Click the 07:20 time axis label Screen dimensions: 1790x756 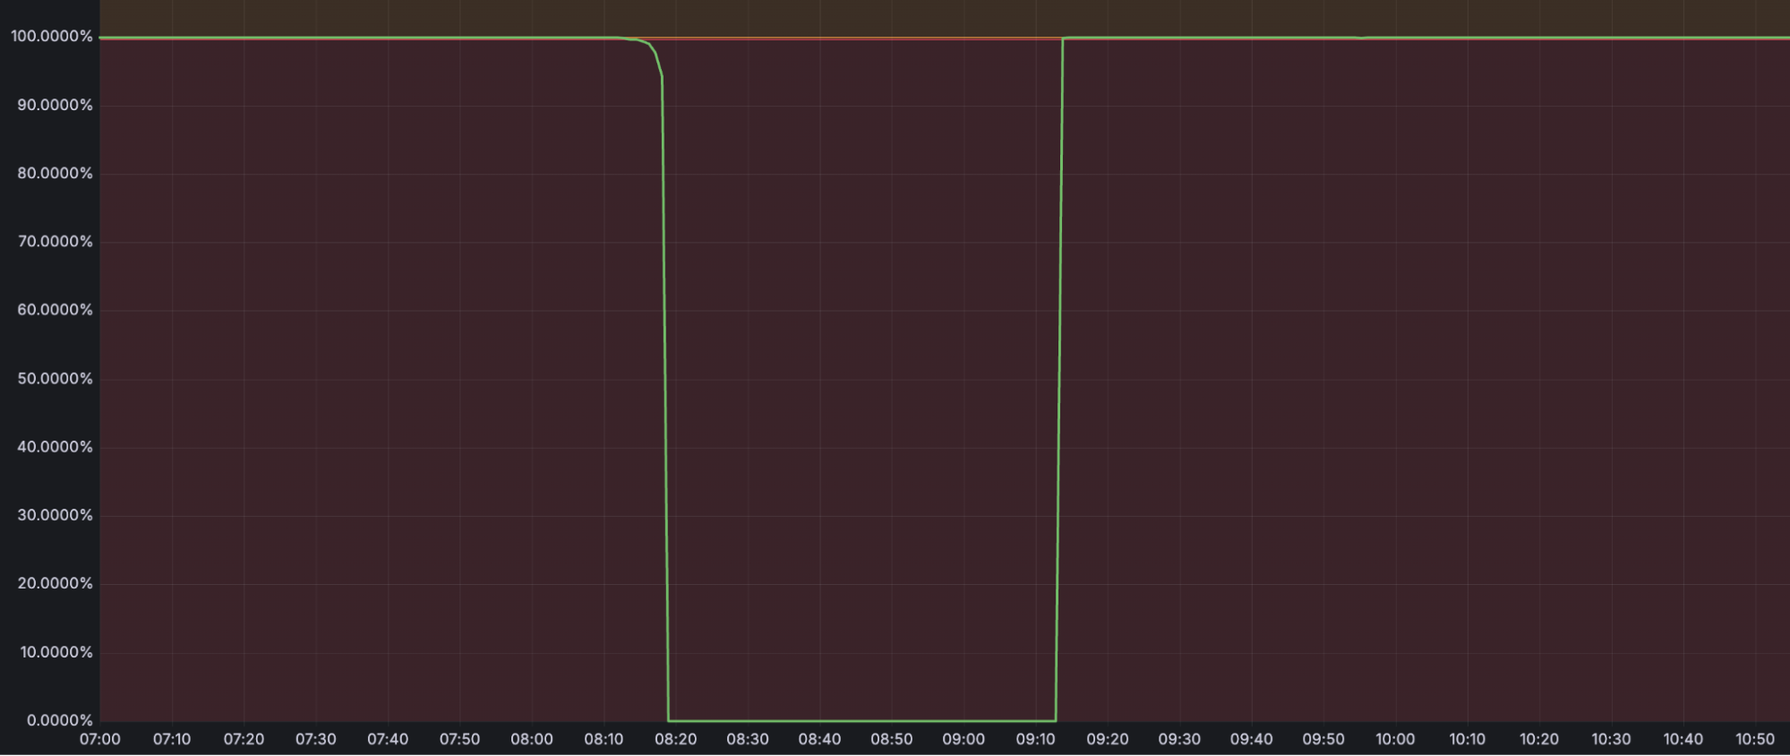pyautogui.click(x=244, y=739)
